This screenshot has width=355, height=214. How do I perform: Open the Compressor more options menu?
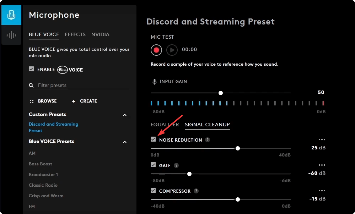pos(322,191)
